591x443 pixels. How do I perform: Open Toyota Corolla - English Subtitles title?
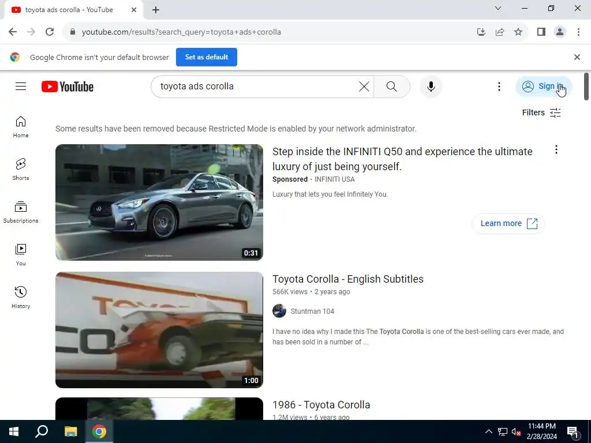(348, 279)
